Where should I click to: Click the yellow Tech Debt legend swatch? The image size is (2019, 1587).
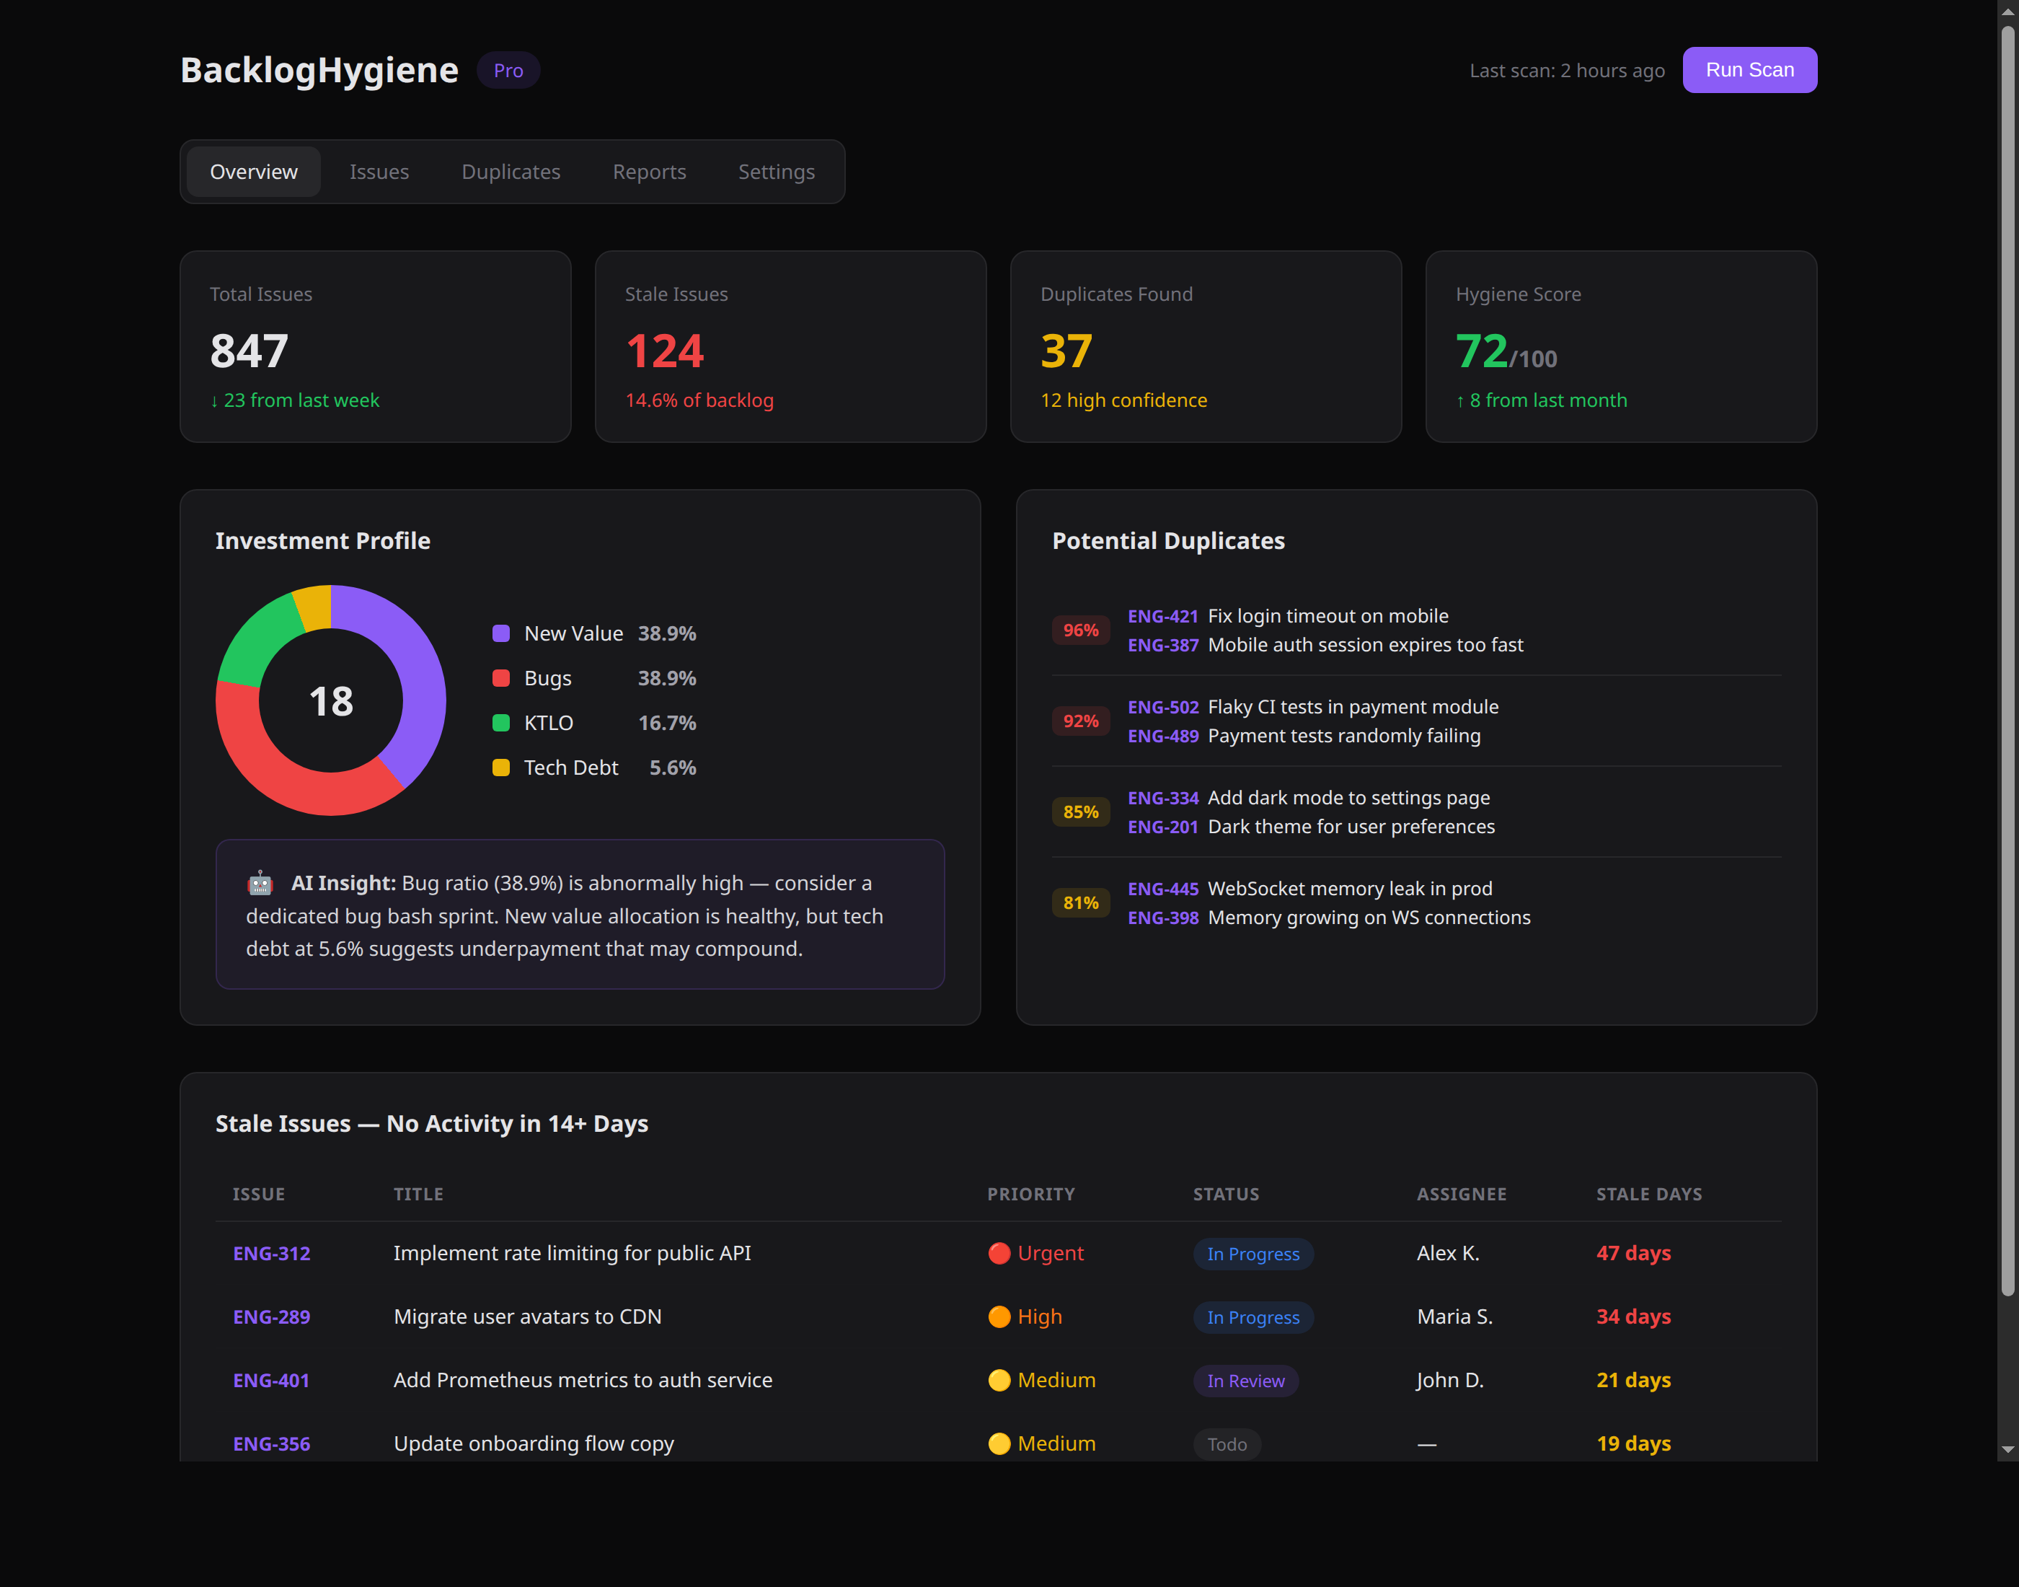click(x=500, y=768)
